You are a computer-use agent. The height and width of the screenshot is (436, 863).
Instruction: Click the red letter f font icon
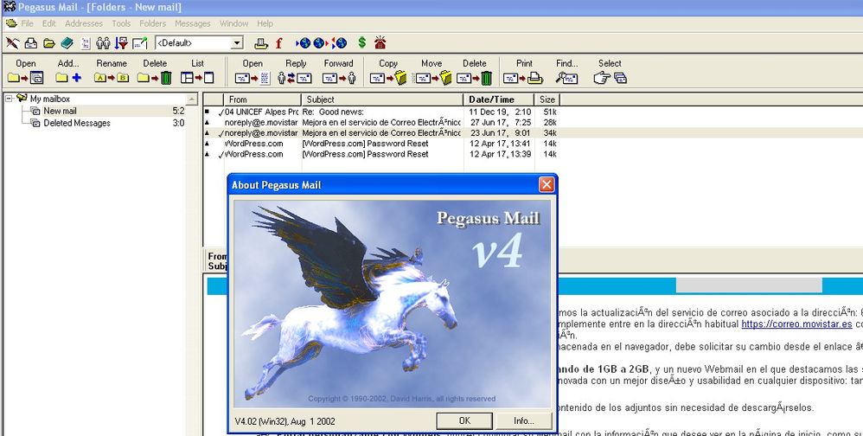[279, 43]
